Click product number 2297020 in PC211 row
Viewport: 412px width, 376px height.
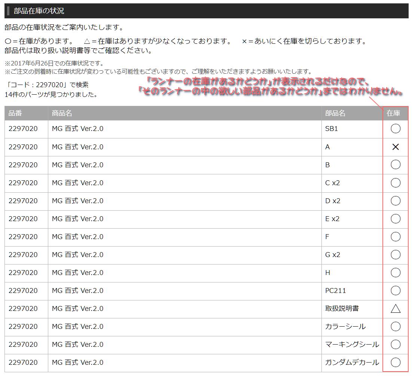pyautogui.click(x=23, y=291)
